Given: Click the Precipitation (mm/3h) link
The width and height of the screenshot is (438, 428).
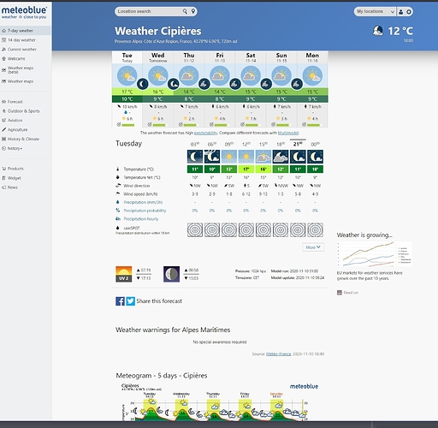Looking at the screenshot, I should pyautogui.click(x=143, y=202).
